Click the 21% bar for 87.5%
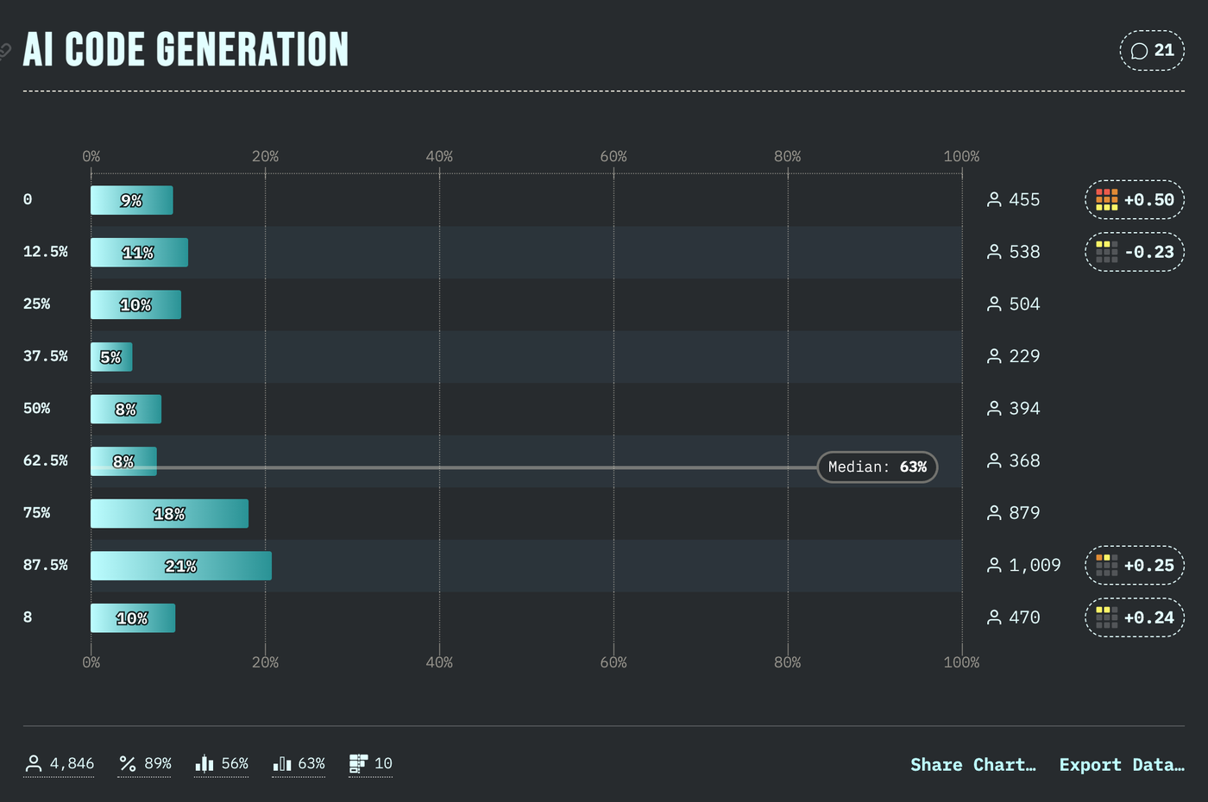1208x802 pixels. tap(181, 566)
